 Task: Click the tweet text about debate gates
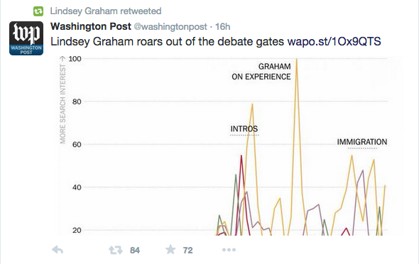tap(168, 42)
